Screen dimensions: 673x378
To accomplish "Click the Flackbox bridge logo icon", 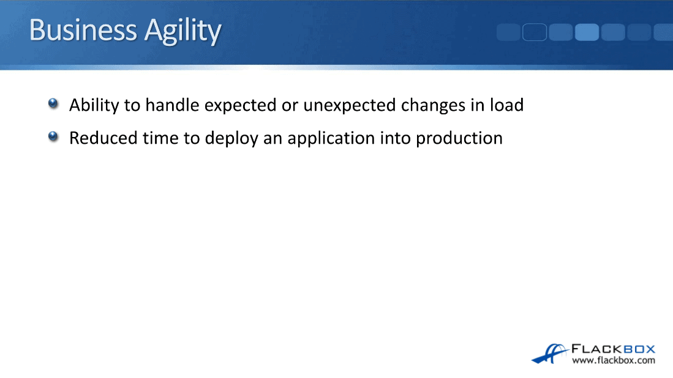I will click(550, 353).
